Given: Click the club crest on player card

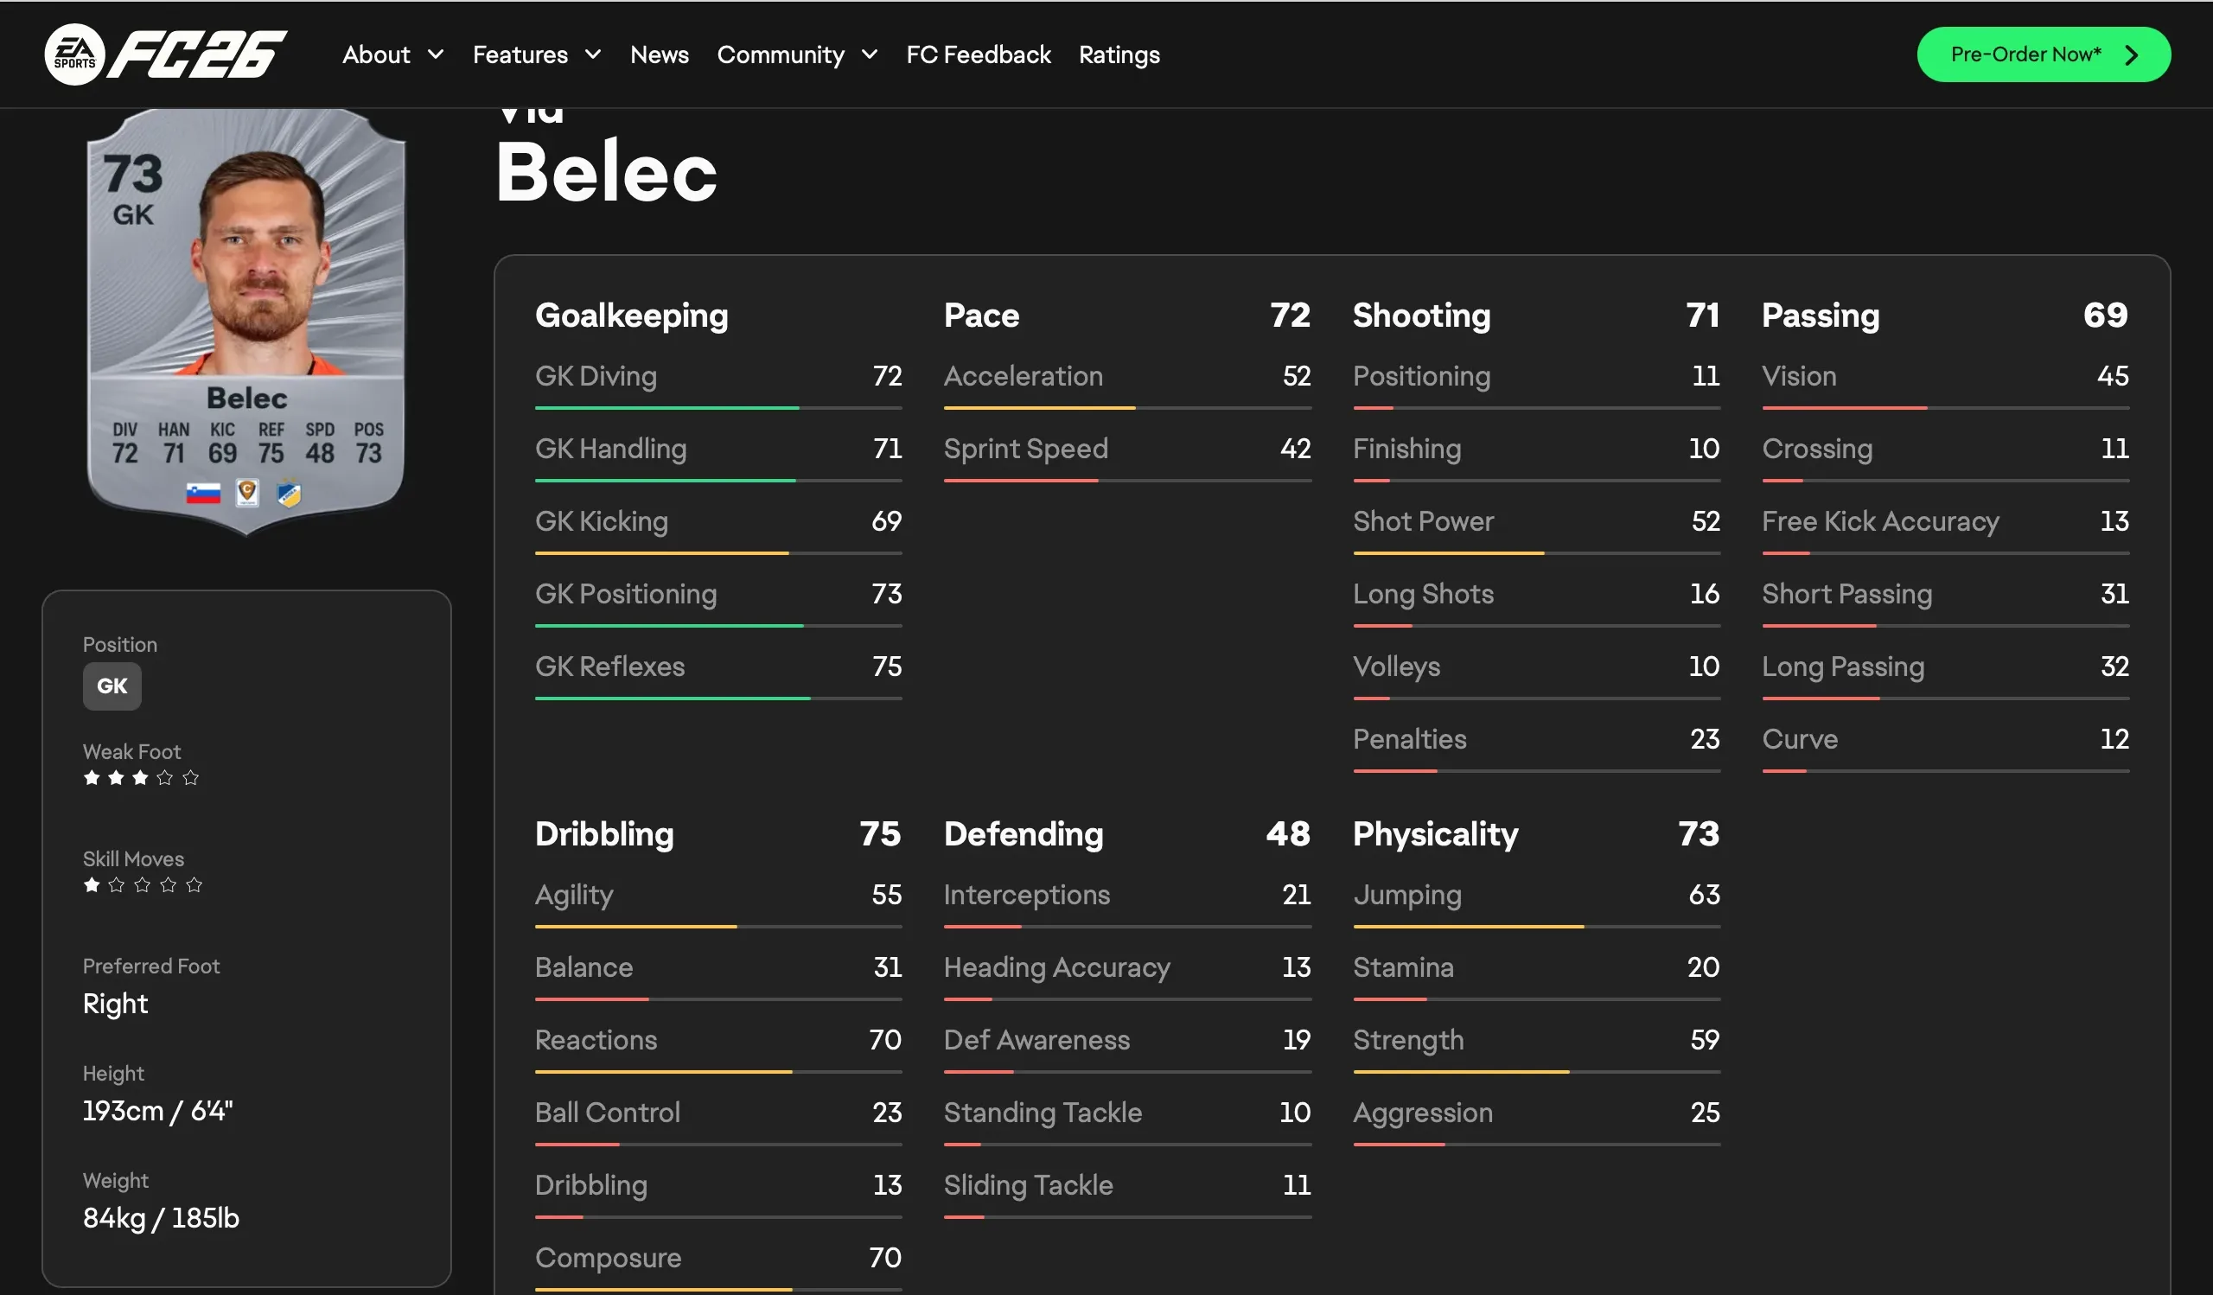Looking at the screenshot, I should click(x=289, y=494).
